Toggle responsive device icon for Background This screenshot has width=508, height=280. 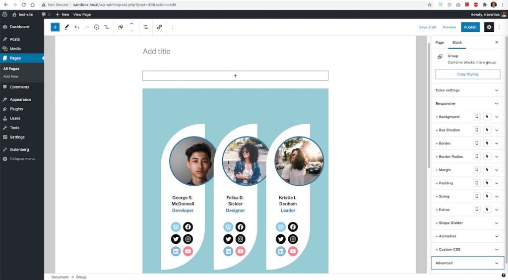pyautogui.click(x=477, y=117)
